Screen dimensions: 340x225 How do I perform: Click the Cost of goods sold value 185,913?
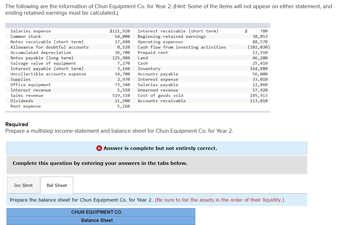(x=261, y=95)
